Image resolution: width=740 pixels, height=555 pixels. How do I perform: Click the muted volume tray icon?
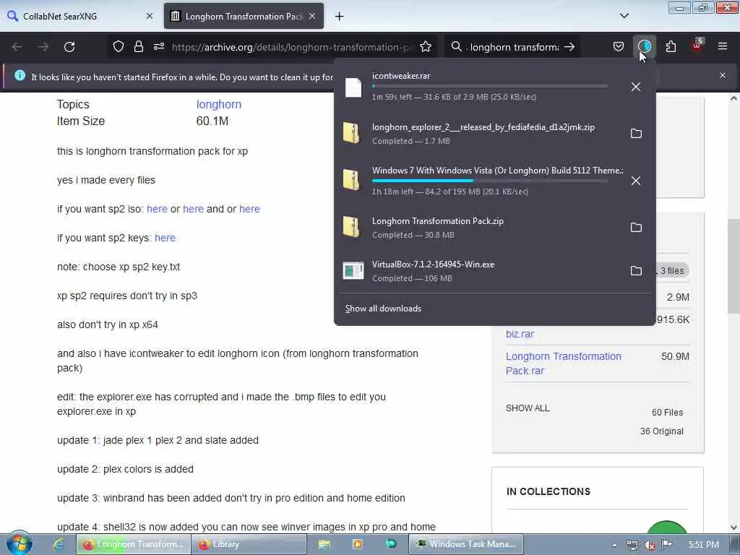click(650, 545)
